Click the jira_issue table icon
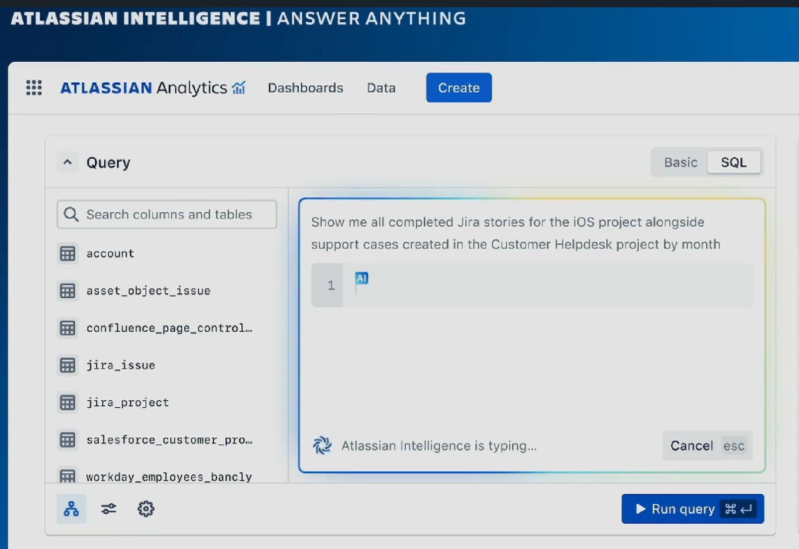The width and height of the screenshot is (799, 549). click(68, 365)
